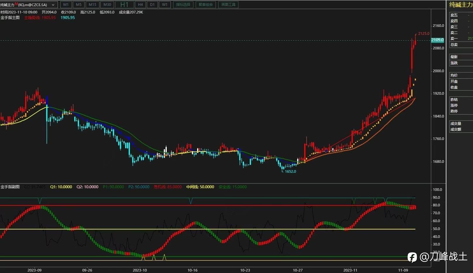This screenshot has height=273, width=473.
Task: Select the 卖三 order book row
Action: (461, 27)
